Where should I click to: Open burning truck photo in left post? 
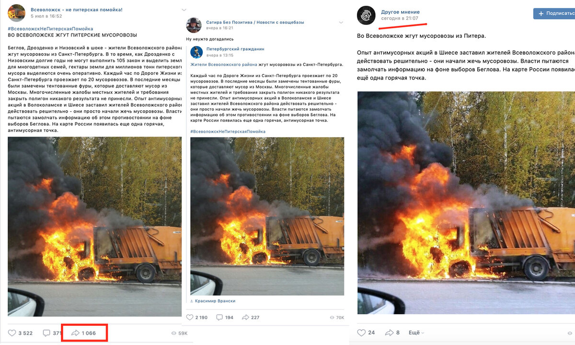95,226
